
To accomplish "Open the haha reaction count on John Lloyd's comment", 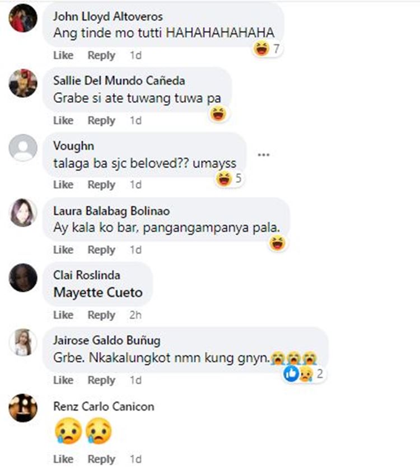I will point(267,49).
